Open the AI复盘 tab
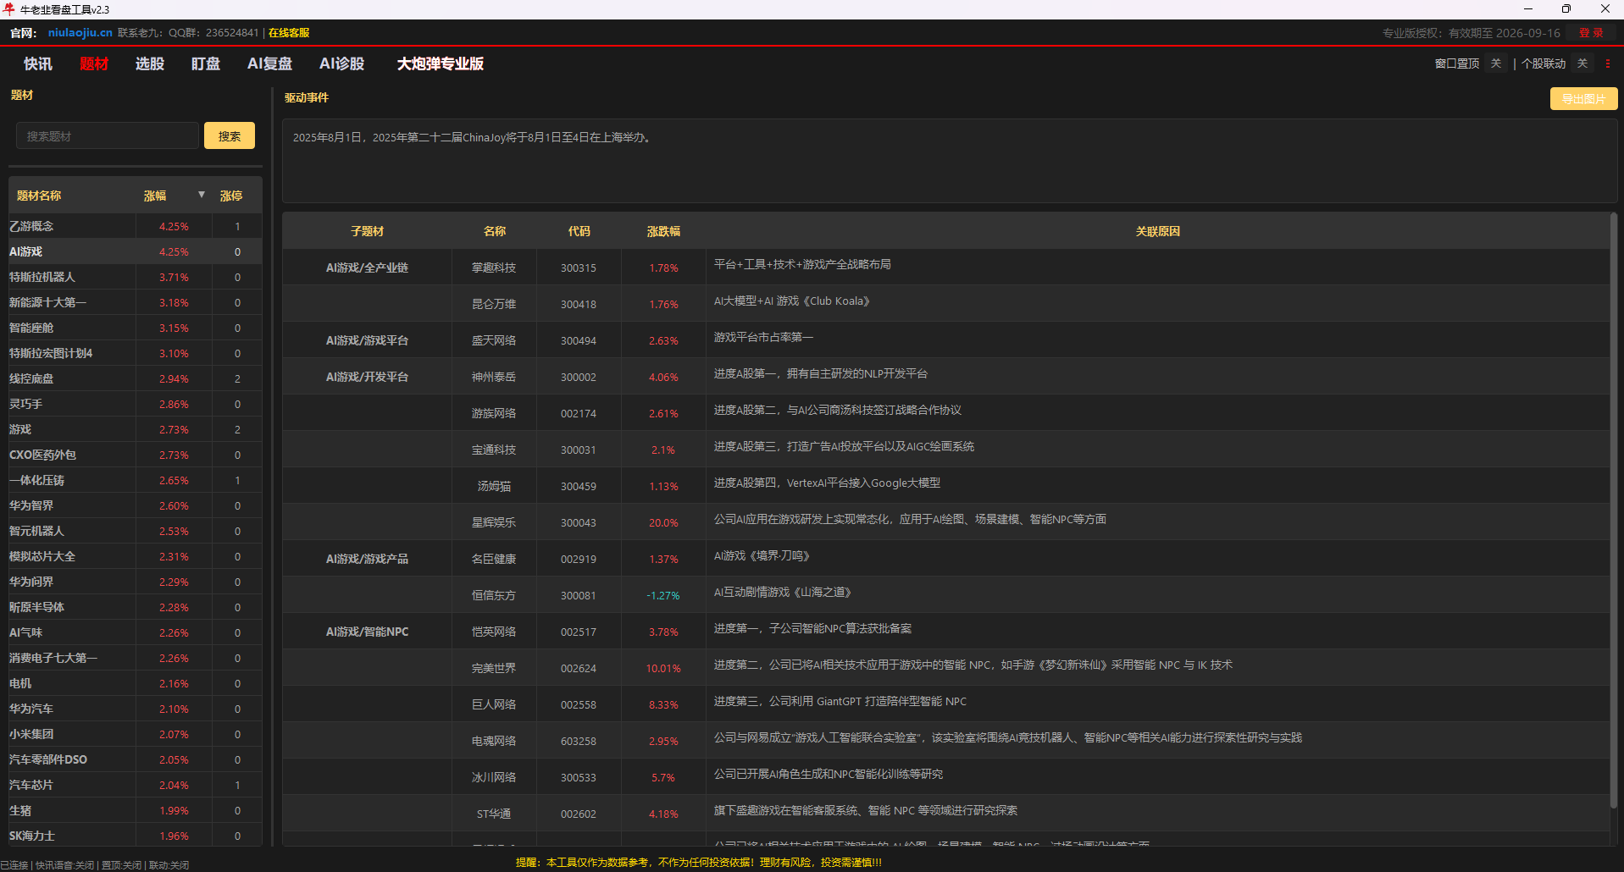The height and width of the screenshot is (872, 1624). [269, 63]
